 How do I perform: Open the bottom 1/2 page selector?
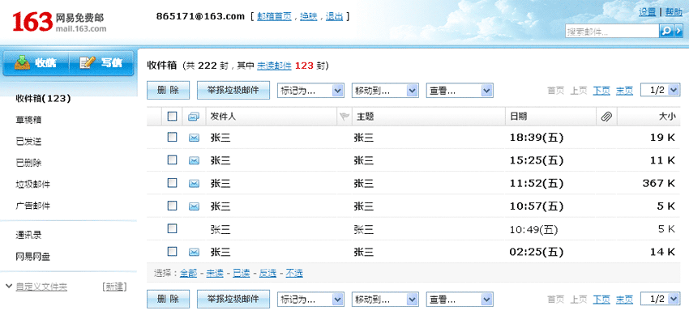tap(661, 300)
